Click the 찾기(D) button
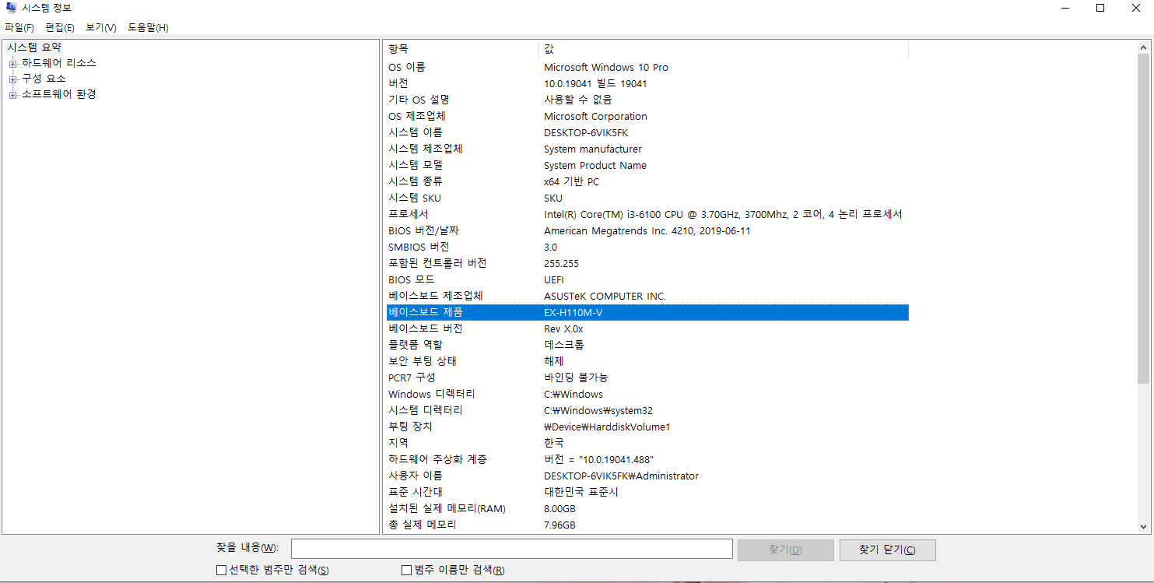Image resolution: width=1154 pixels, height=583 pixels. click(x=785, y=550)
